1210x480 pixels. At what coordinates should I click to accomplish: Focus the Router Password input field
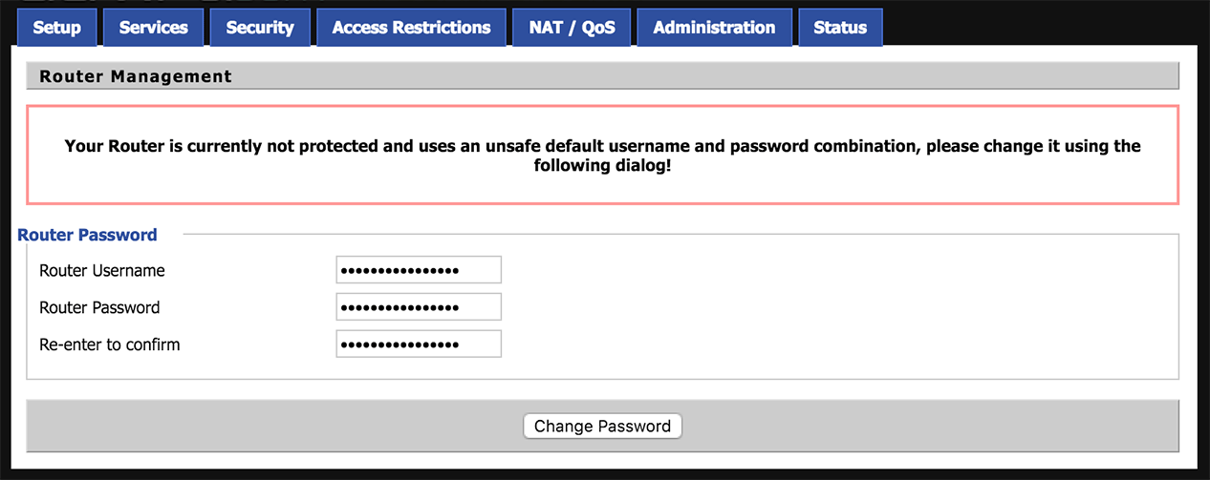pos(419,307)
